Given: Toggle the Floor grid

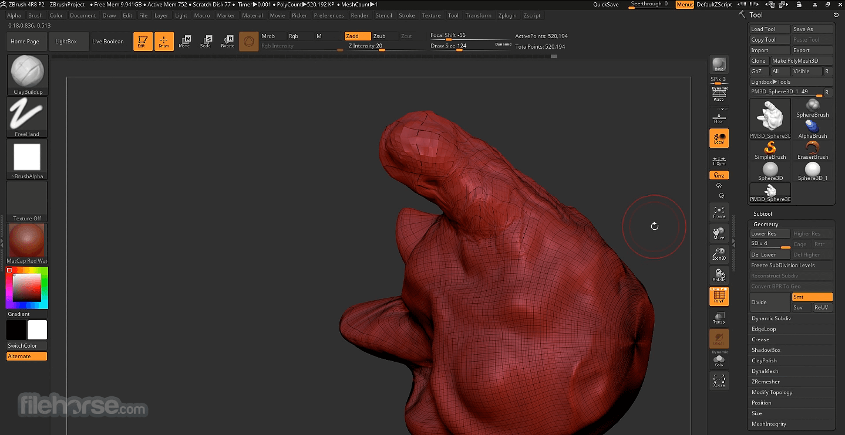Looking at the screenshot, I should coord(719,117).
